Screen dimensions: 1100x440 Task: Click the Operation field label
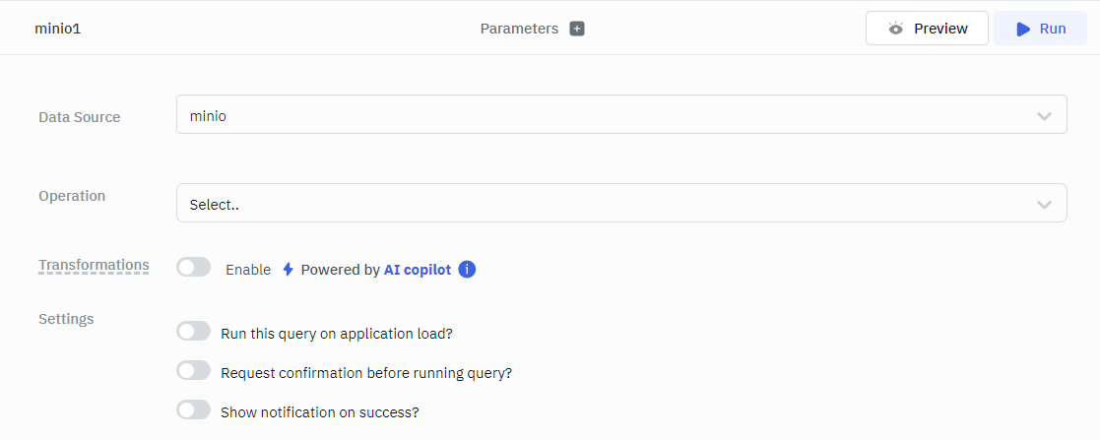pos(72,196)
